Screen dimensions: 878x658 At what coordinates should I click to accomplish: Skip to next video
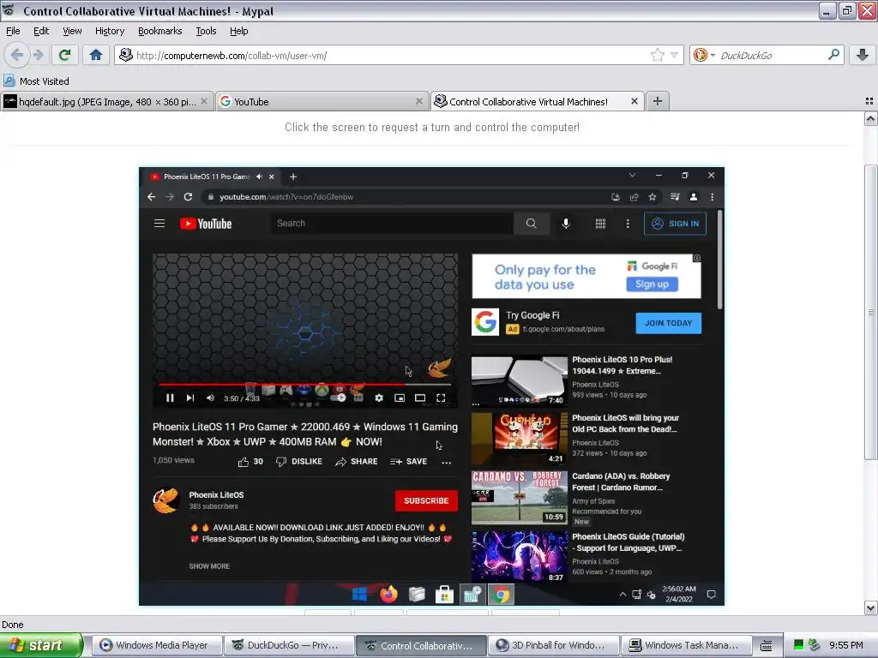click(x=190, y=398)
